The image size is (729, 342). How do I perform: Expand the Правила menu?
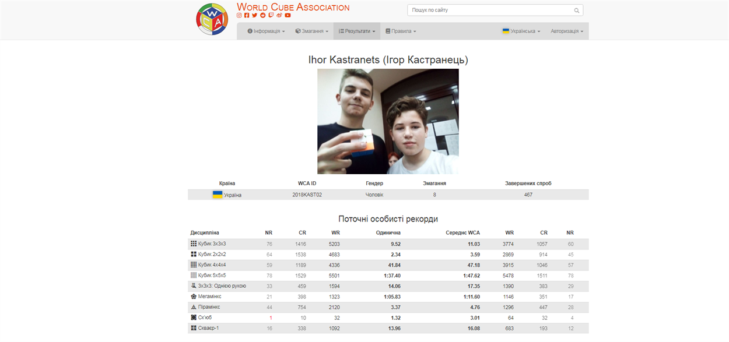(x=401, y=31)
